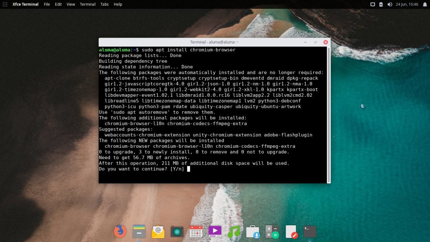The height and width of the screenshot is (242, 430).
Task: Open the music player dock icon
Action: pos(233,232)
